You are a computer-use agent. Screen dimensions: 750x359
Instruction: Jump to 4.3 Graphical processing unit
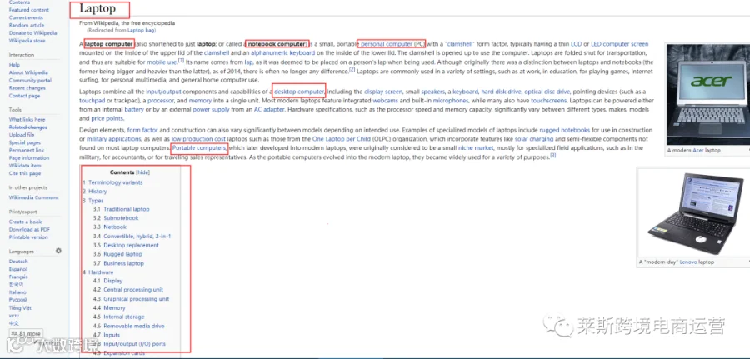(x=132, y=299)
